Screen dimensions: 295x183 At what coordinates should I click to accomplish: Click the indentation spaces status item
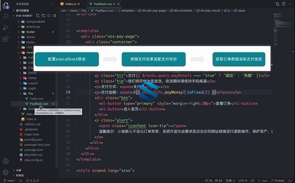230,181
